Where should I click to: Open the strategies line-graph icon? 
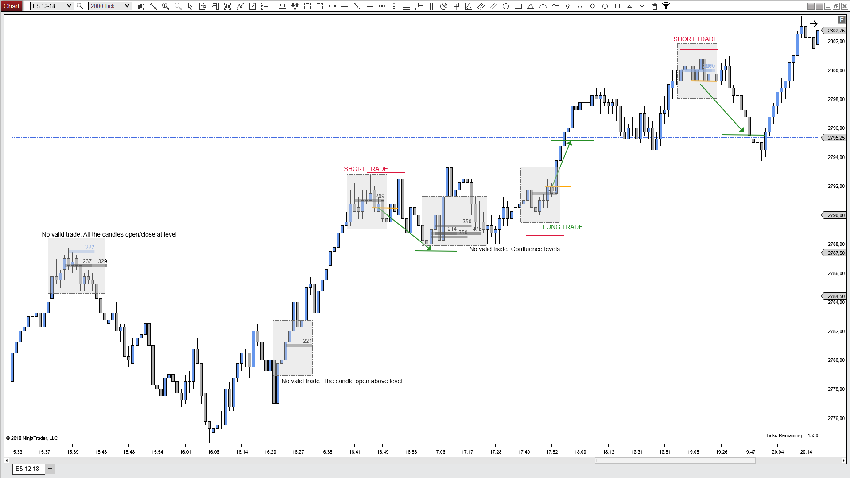tap(240, 6)
